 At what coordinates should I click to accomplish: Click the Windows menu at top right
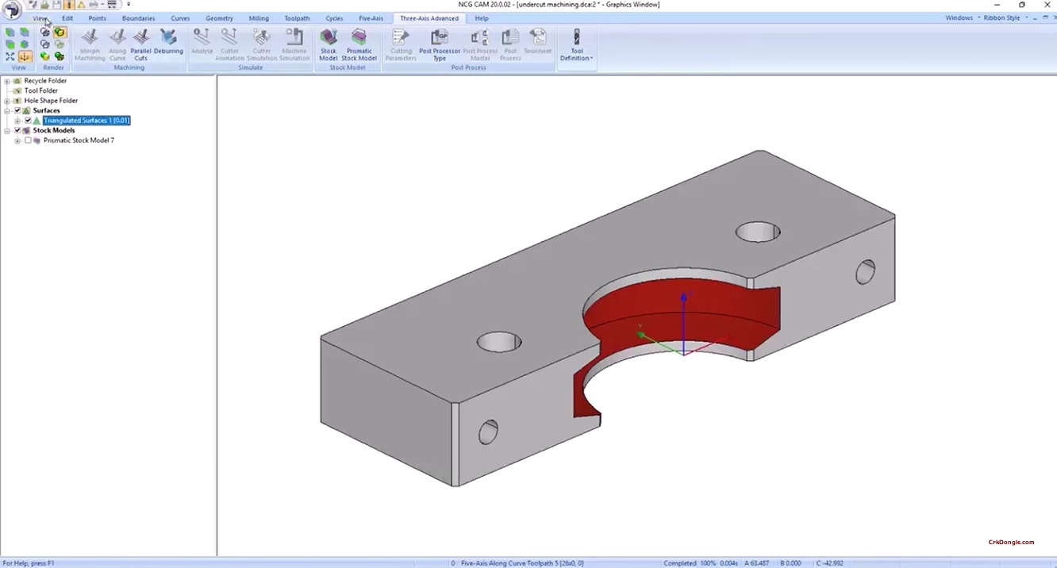tap(959, 17)
